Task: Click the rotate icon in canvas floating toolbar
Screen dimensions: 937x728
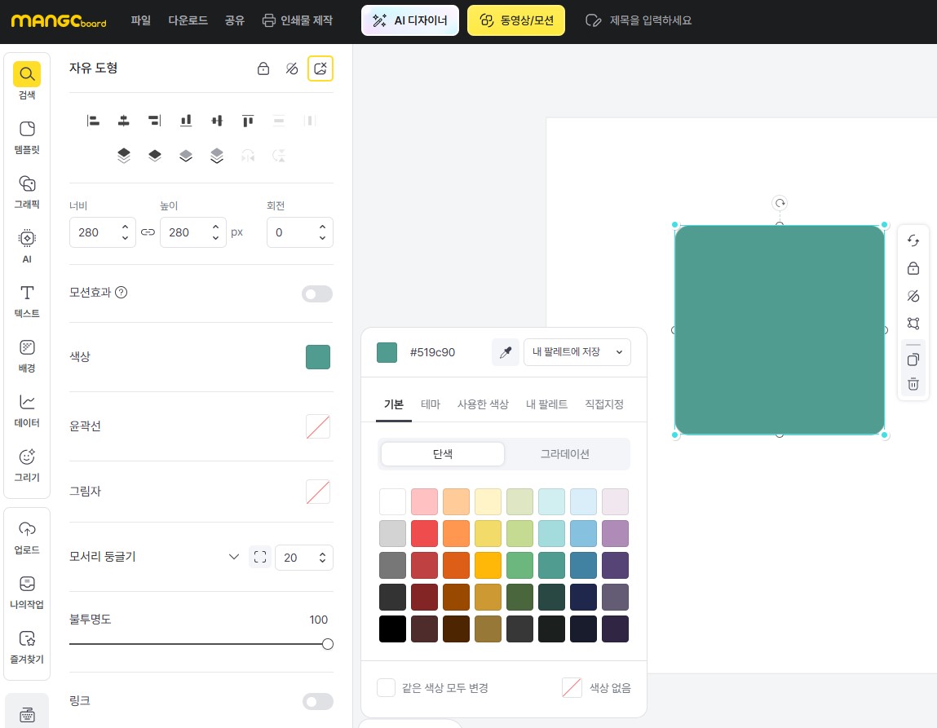Action: point(913,240)
